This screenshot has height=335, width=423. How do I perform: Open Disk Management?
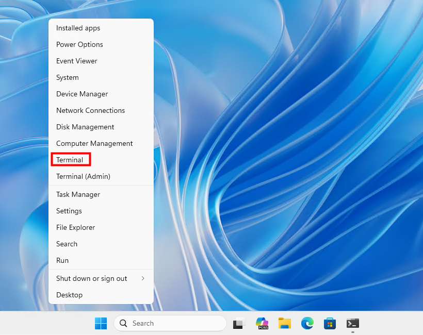tap(85, 127)
